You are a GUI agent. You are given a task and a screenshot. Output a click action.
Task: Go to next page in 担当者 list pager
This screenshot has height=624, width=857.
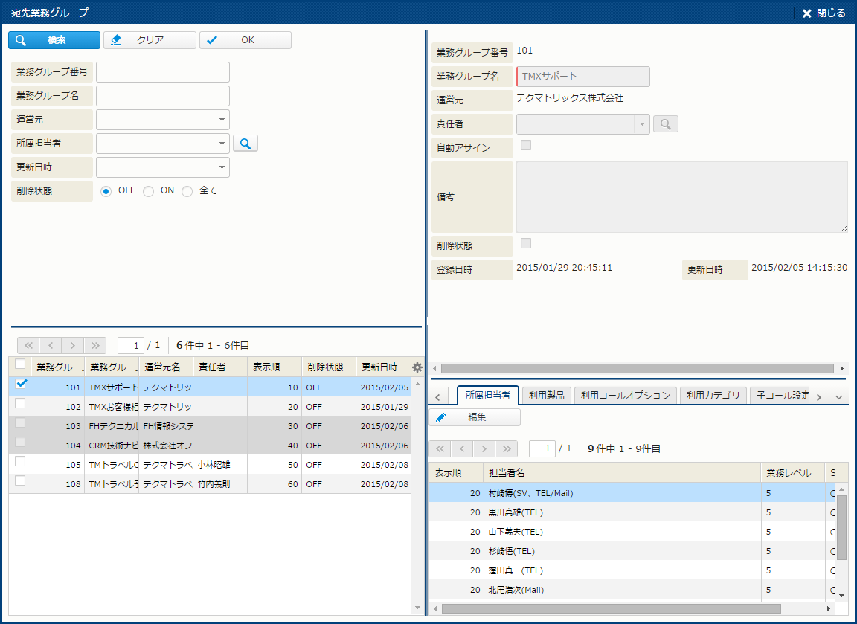tap(484, 448)
